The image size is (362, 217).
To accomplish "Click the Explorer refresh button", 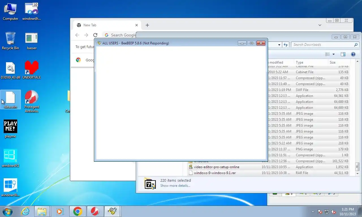I will (286, 45).
